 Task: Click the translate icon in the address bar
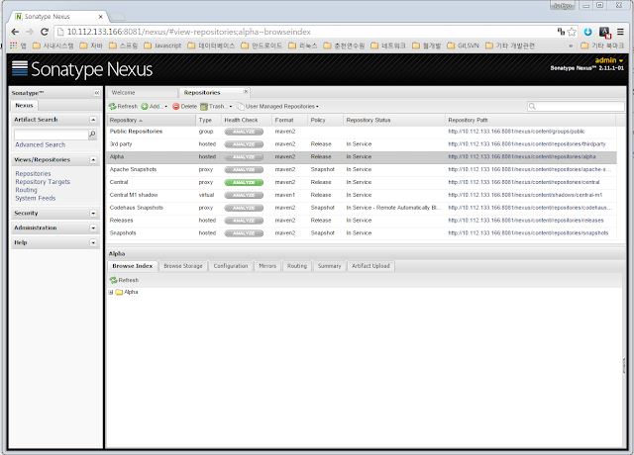coord(561,32)
